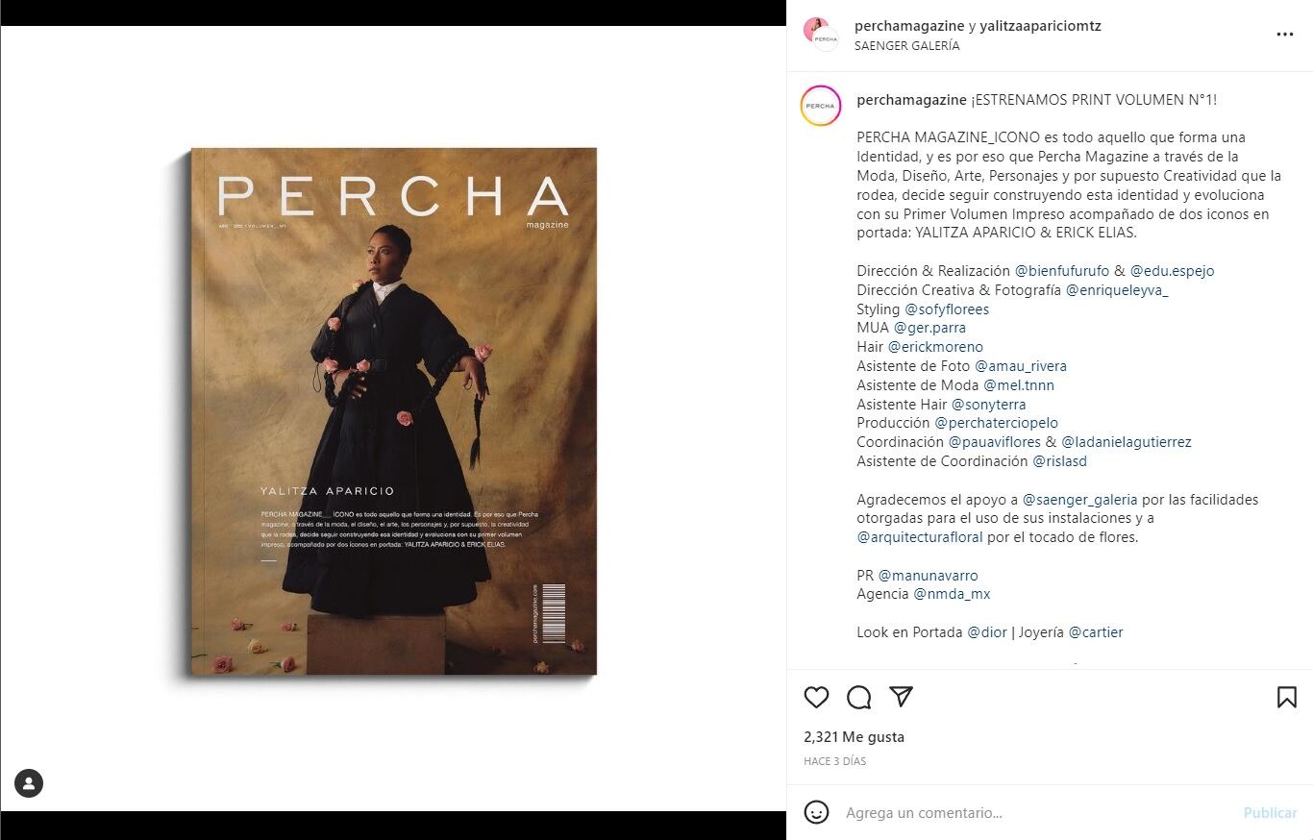This screenshot has width=1313, height=840.
Task: Open @dior mention link
Action: 987,632
